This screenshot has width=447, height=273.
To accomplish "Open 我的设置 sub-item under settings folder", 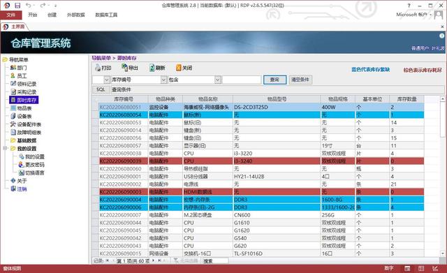I will (31, 156).
